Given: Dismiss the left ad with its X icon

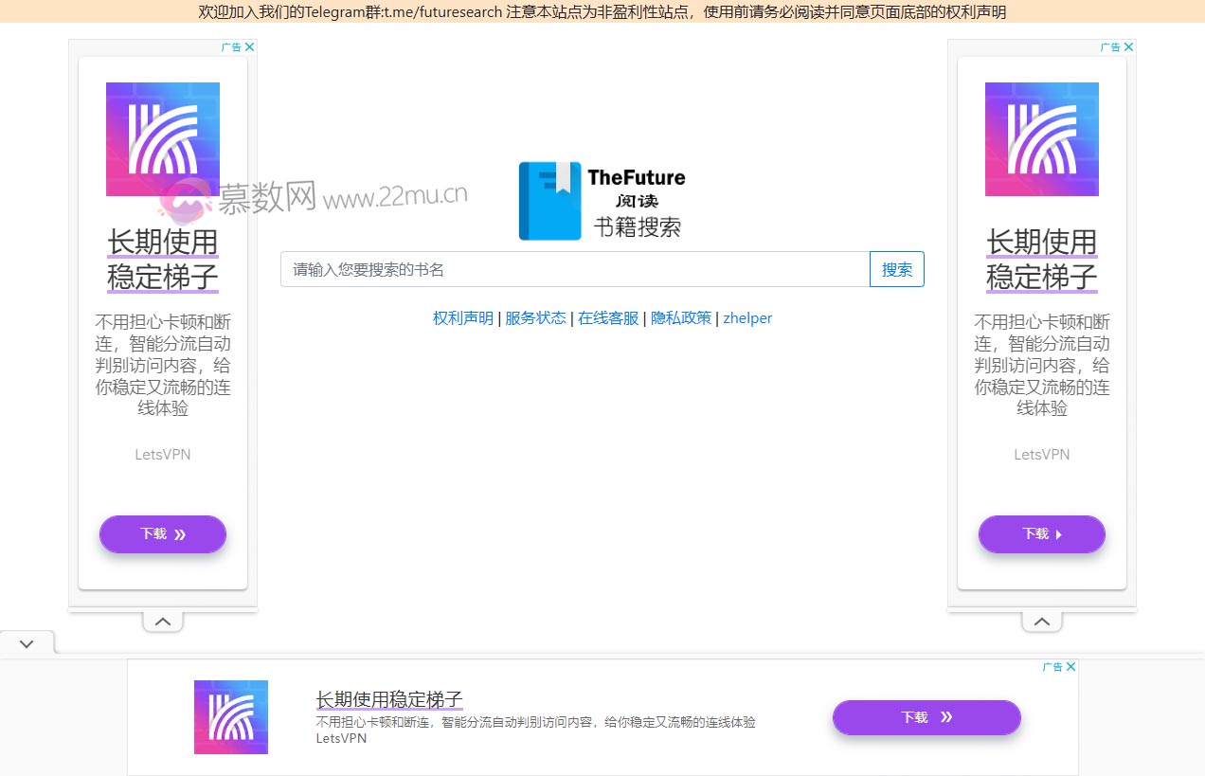Looking at the screenshot, I should tap(249, 45).
